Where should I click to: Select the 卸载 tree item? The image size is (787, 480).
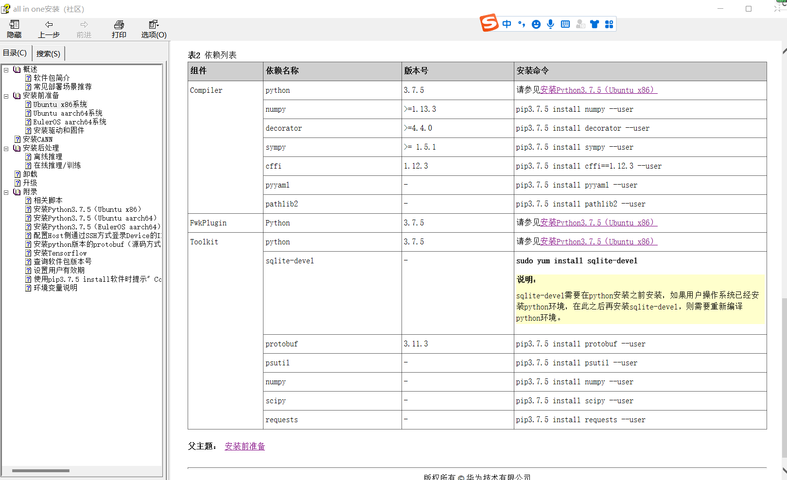pos(30,174)
